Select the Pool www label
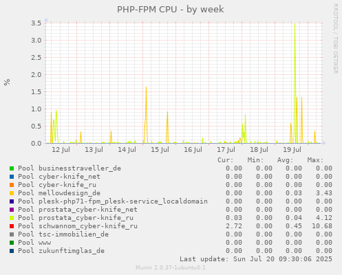The width and height of the screenshot is (342, 275). coord(34,243)
